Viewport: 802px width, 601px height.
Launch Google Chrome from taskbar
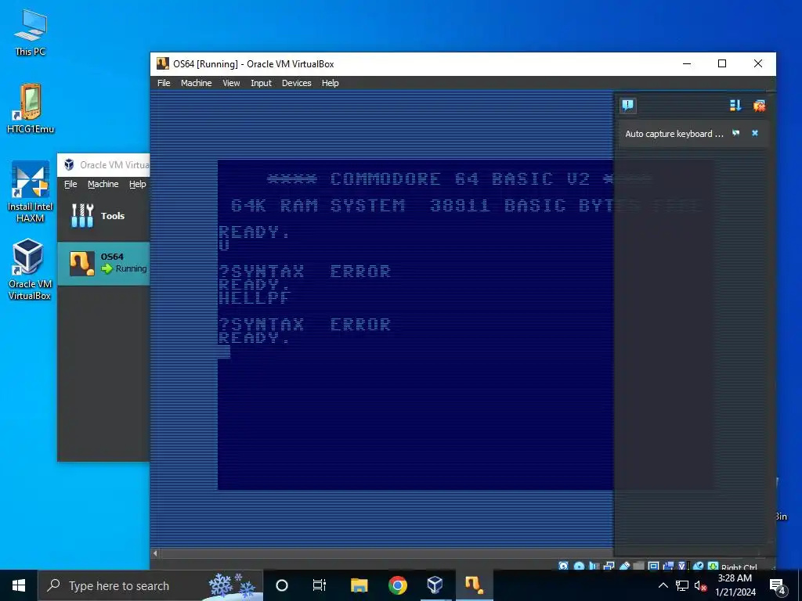397,585
